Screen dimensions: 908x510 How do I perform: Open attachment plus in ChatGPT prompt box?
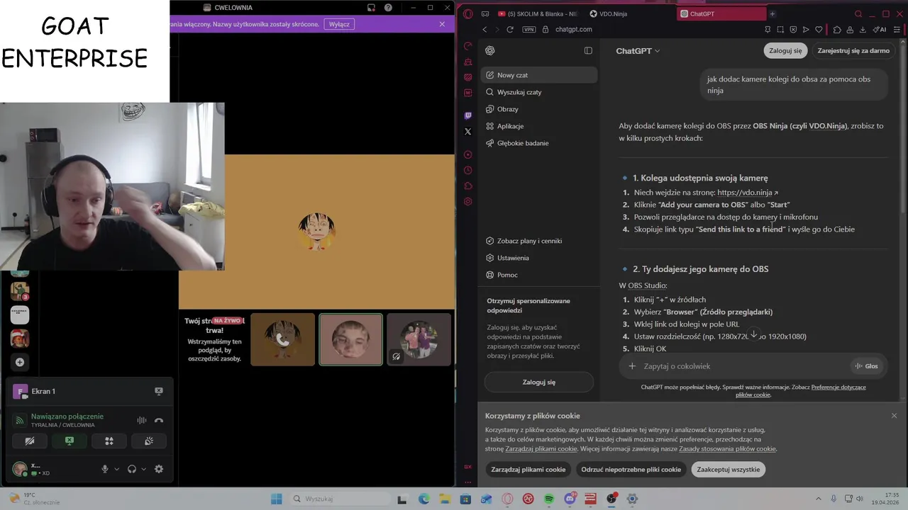click(632, 366)
